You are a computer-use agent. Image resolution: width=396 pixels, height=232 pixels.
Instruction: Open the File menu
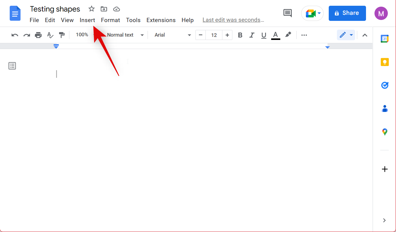click(34, 20)
